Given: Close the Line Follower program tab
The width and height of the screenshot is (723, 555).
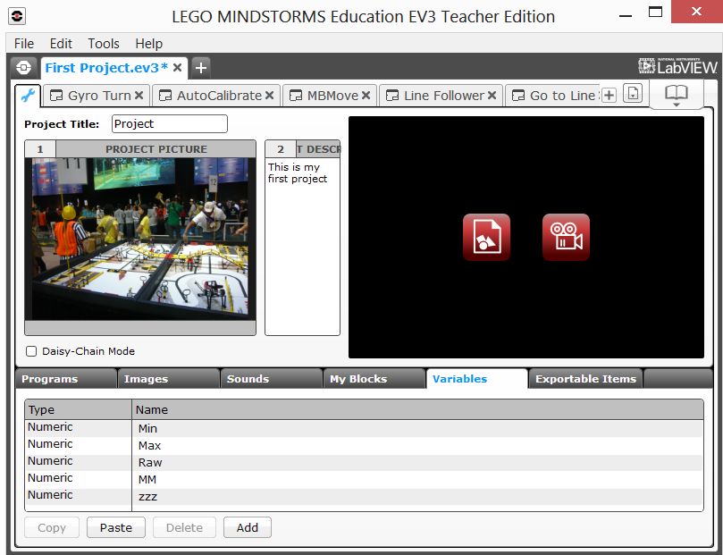Looking at the screenshot, I should tap(492, 96).
